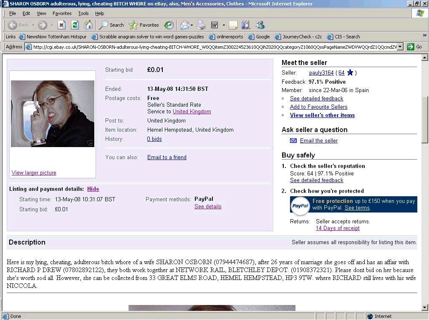429x320 pixels.
Task: Click the Google link in Links bar
Action: 262,37
